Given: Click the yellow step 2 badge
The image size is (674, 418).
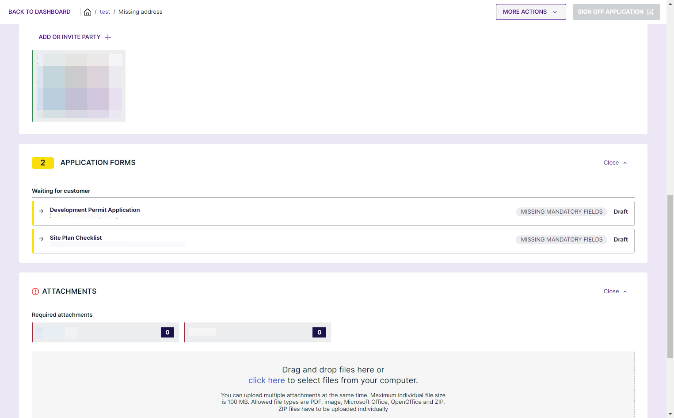Looking at the screenshot, I should [43, 163].
